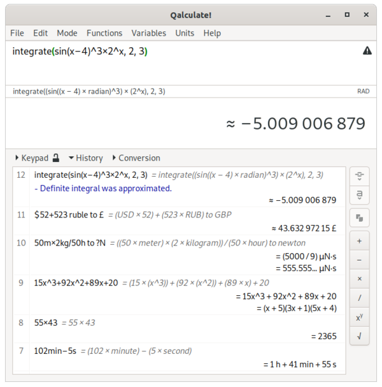This screenshot has width=382, height=387.
Task: Select result '= (5000 / 9) µN·s'
Action: pyautogui.click(x=306, y=257)
